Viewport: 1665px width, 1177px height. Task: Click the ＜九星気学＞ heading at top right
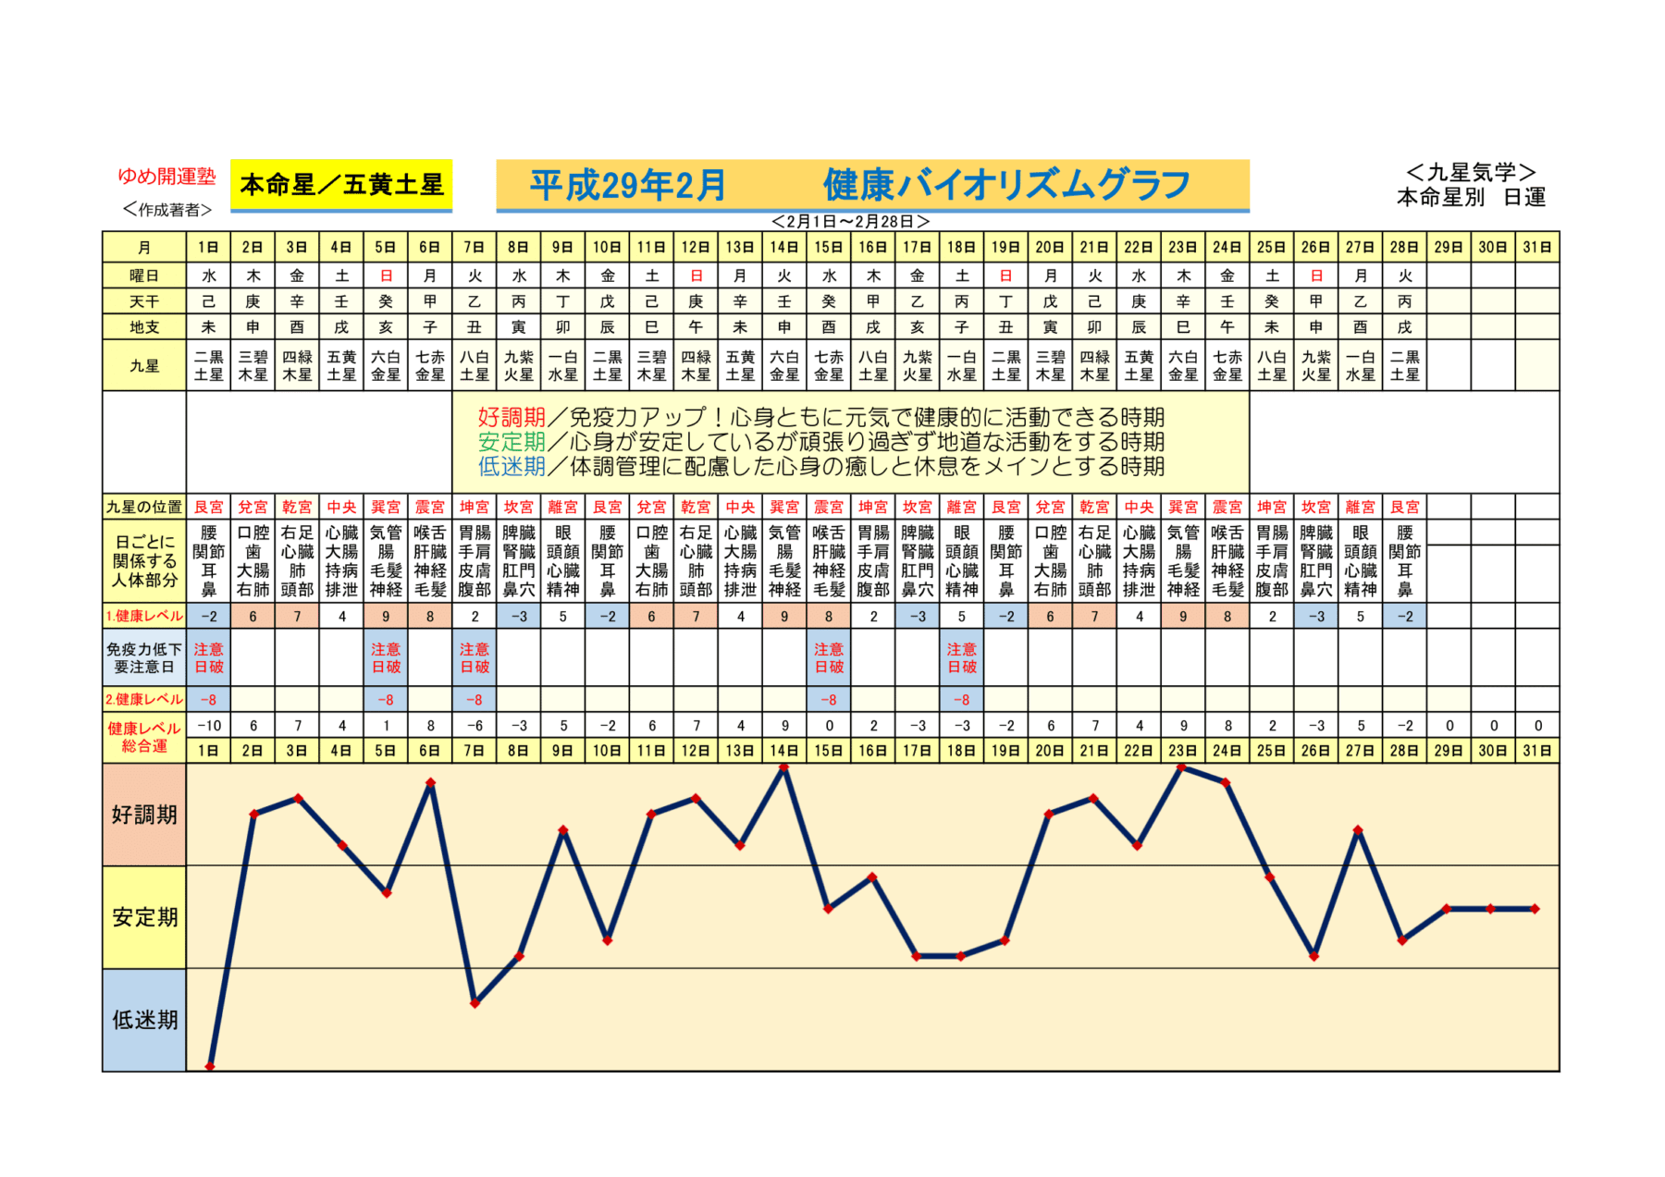point(1471,172)
